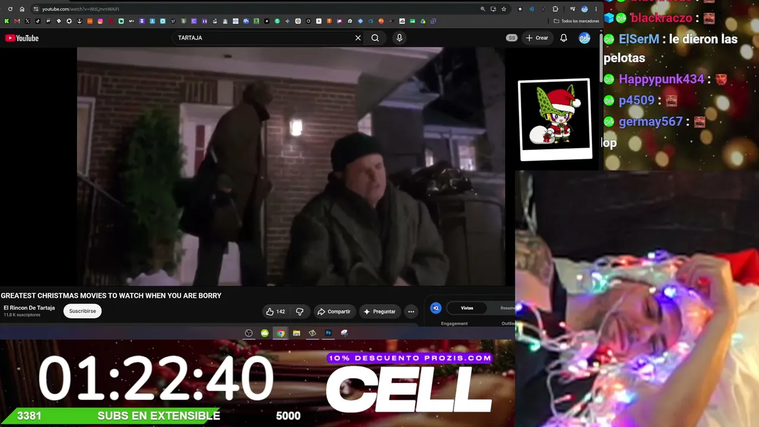Click the video title text
759x427 pixels.
[111, 295]
